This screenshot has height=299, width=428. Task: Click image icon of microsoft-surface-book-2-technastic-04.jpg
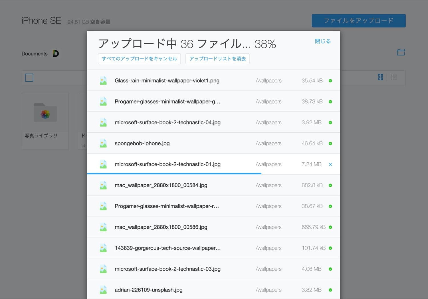pyautogui.click(x=103, y=122)
